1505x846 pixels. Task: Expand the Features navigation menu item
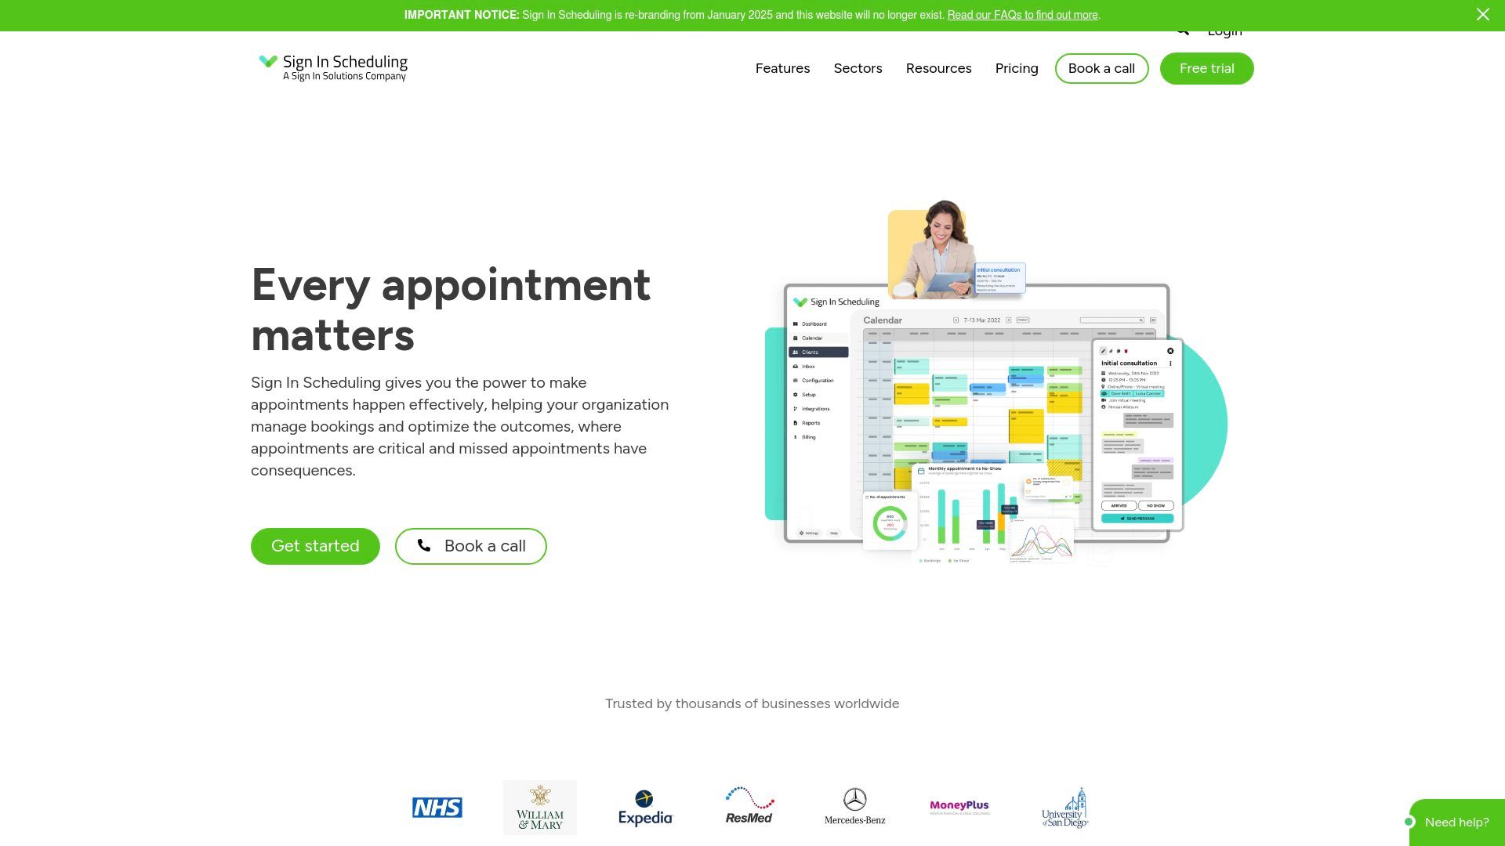click(782, 68)
